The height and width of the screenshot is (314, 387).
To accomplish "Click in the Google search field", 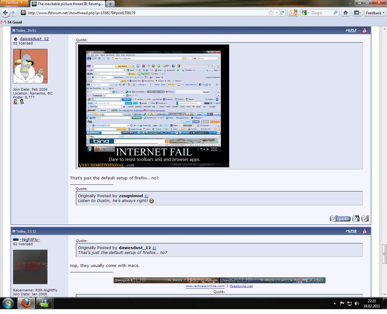I will coord(321,13).
